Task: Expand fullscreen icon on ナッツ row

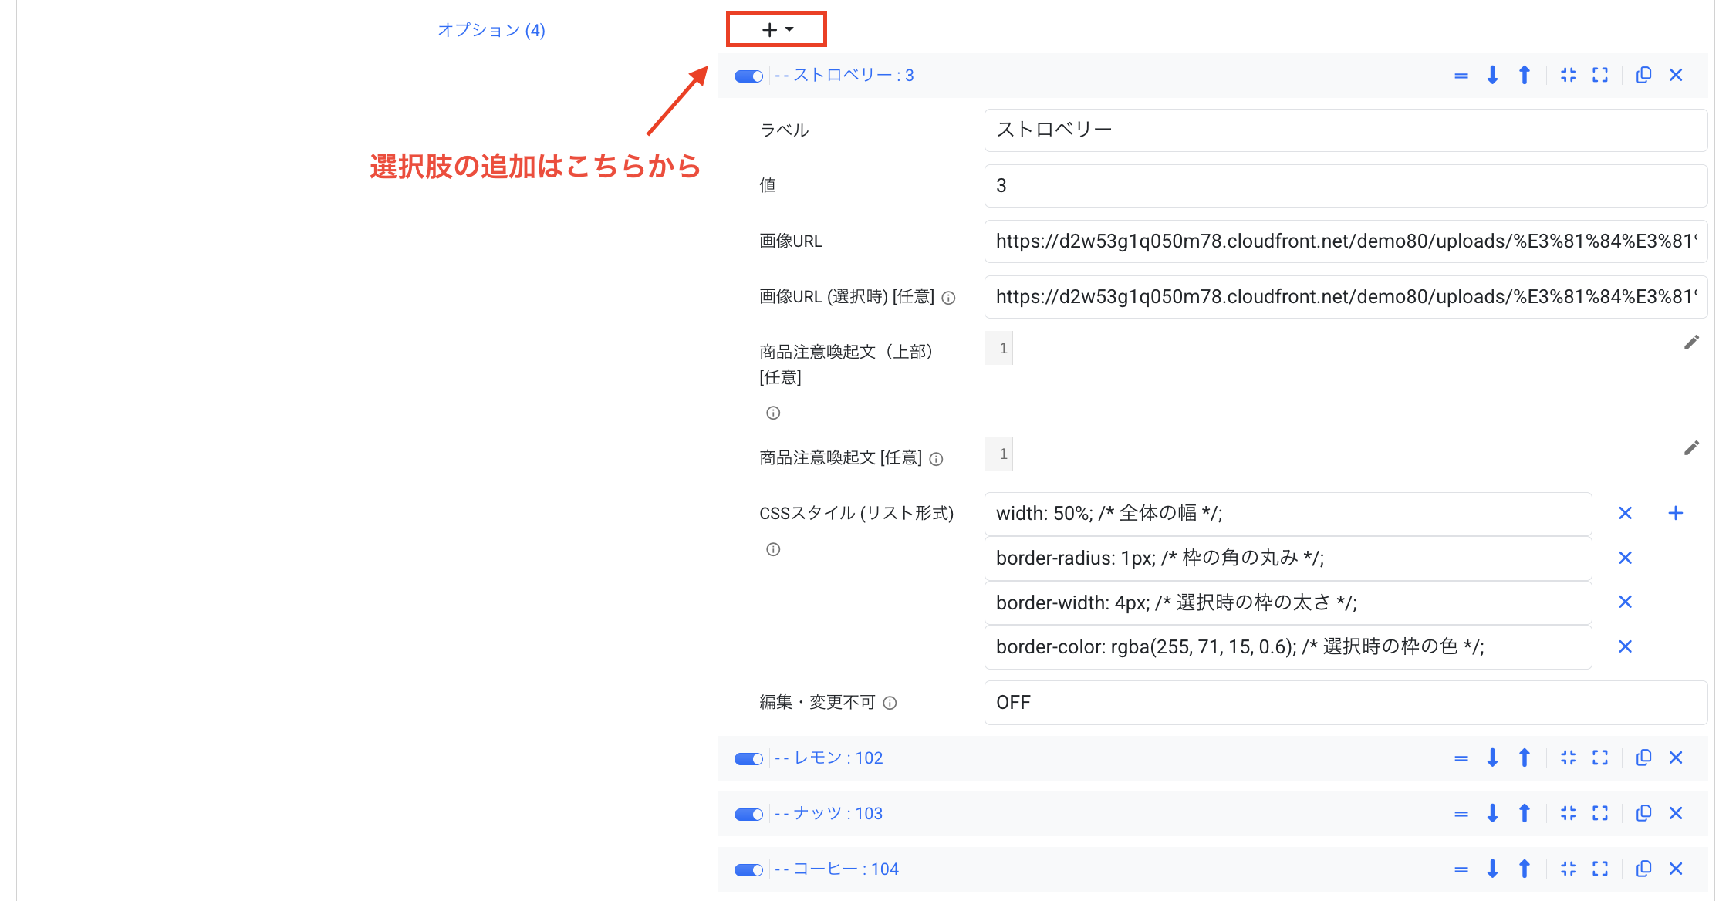Action: [x=1600, y=813]
